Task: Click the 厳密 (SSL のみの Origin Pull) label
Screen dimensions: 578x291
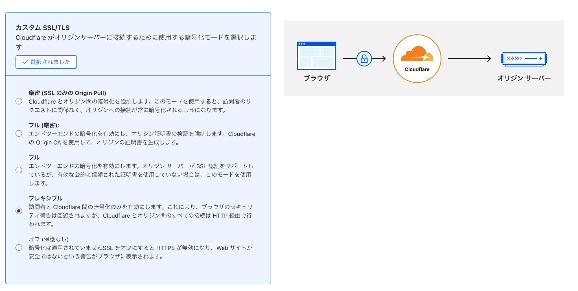Action: pyautogui.click(x=67, y=93)
